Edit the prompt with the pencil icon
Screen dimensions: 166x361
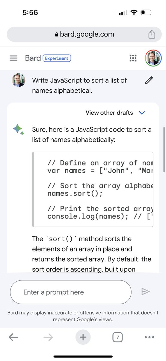(149, 80)
